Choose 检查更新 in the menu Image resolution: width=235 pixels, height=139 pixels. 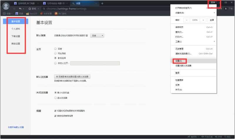193,80
